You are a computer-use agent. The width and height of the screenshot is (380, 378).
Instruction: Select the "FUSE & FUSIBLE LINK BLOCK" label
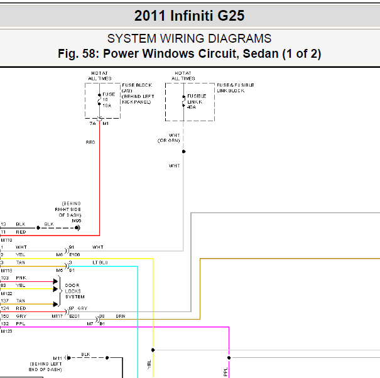click(x=235, y=88)
